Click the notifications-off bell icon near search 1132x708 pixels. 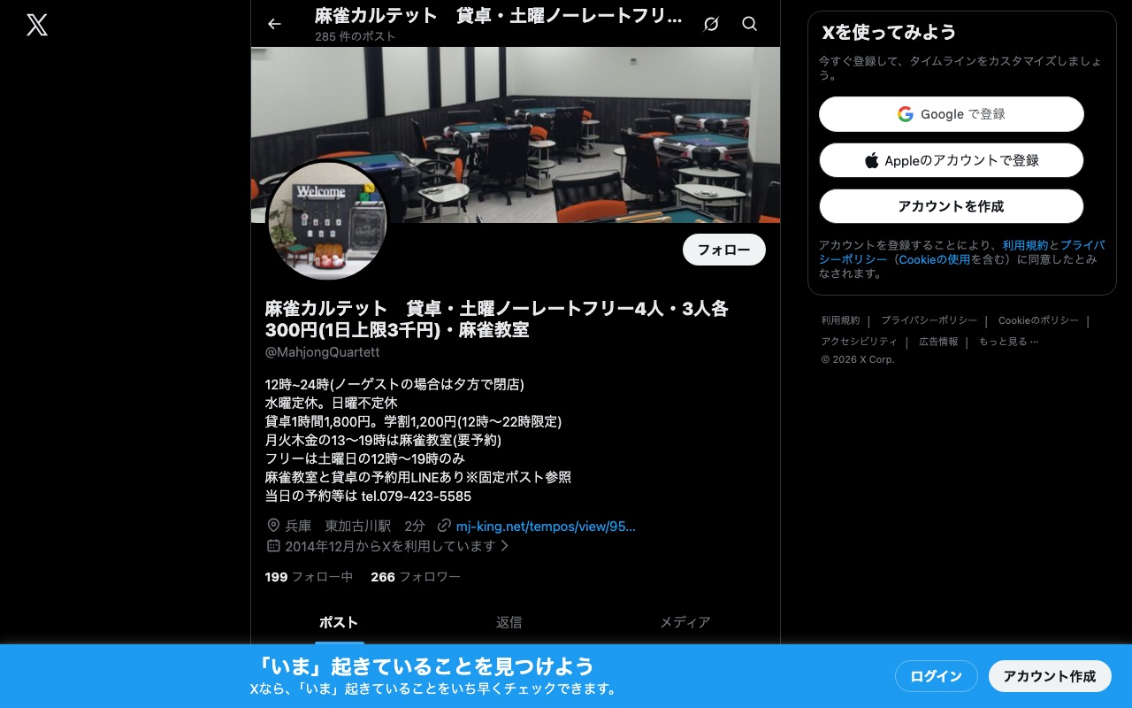[x=710, y=24]
